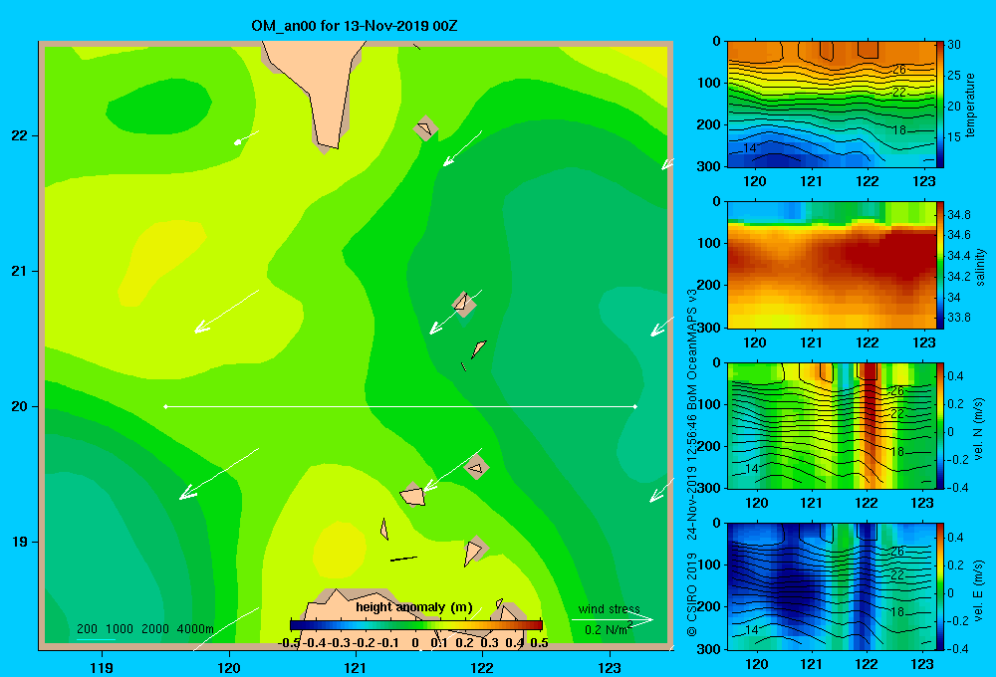
Task: Click the 14 contour label in temperature plot
Action: tap(750, 147)
